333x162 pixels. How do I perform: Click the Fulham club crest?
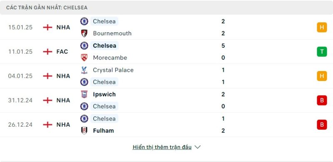pyautogui.click(x=84, y=130)
